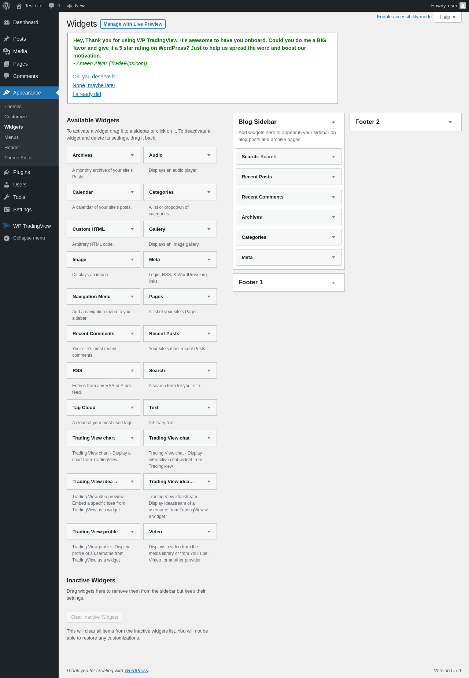Click the Tools wrench icon
This screenshot has width=469, height=678.
coord(7,197)
